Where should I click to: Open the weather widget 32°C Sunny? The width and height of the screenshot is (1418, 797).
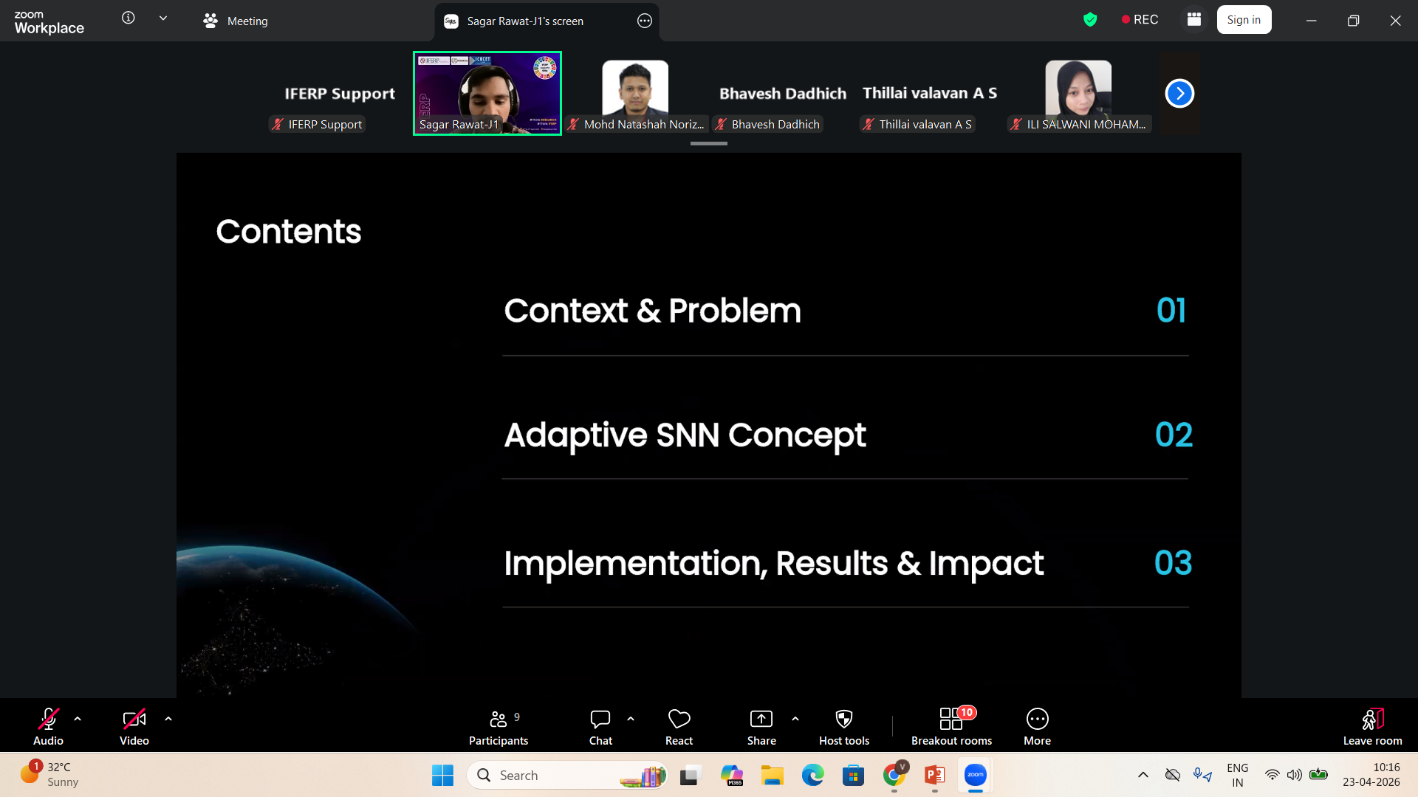pyautogui.click(x=50, y=775)
